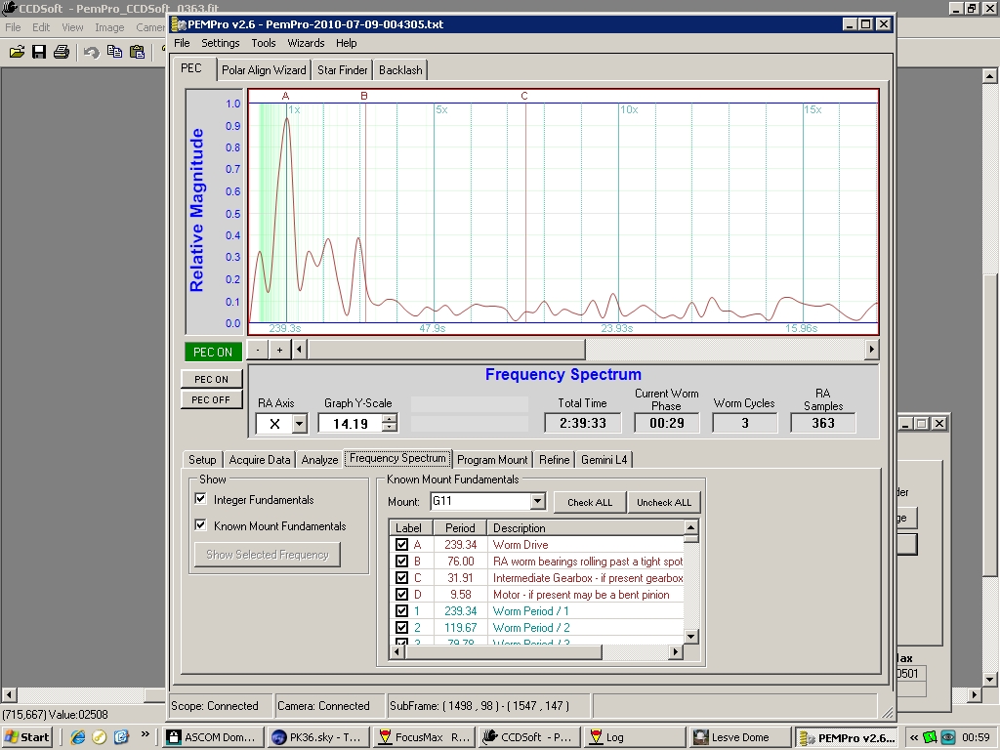
Task: Click fundamentals list scroll down arrow
Action: coord(690,636)
